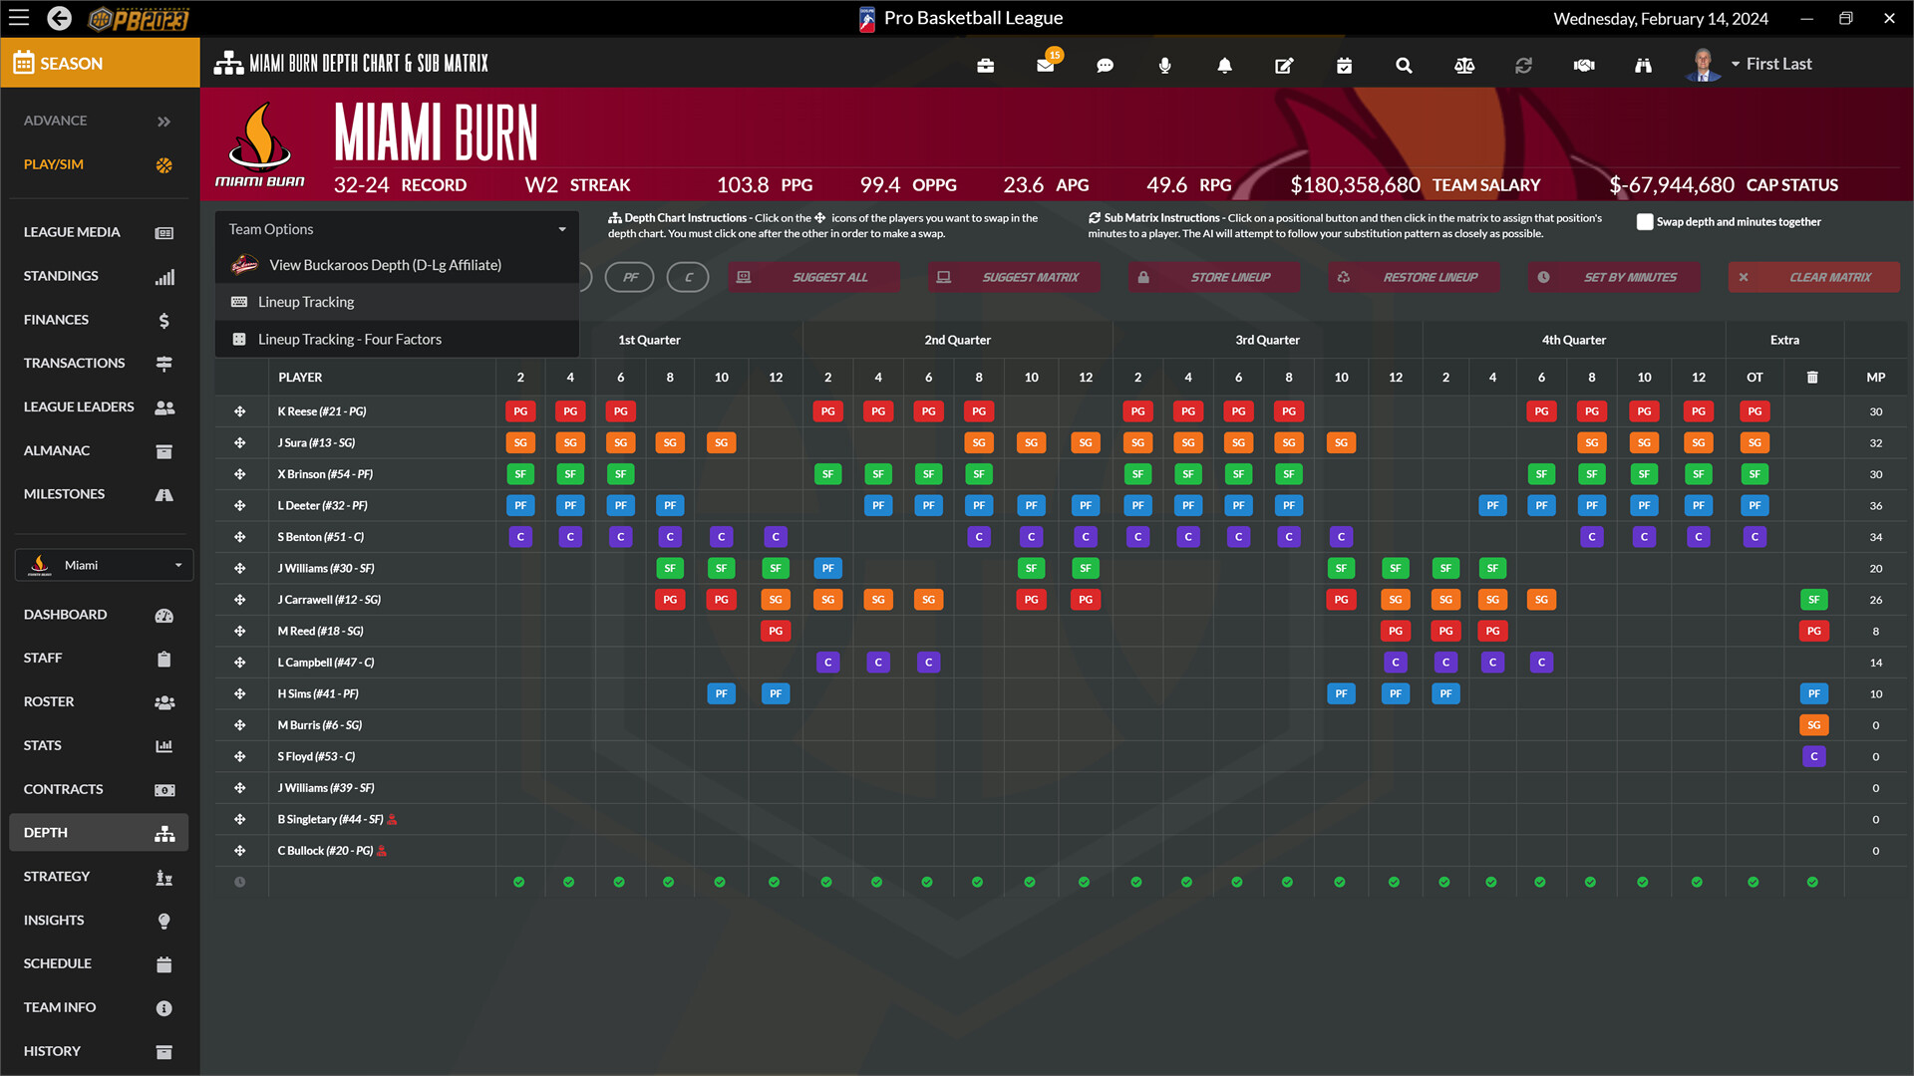
Task: Click the swap icon for K Reese
Action: [239, 411]
